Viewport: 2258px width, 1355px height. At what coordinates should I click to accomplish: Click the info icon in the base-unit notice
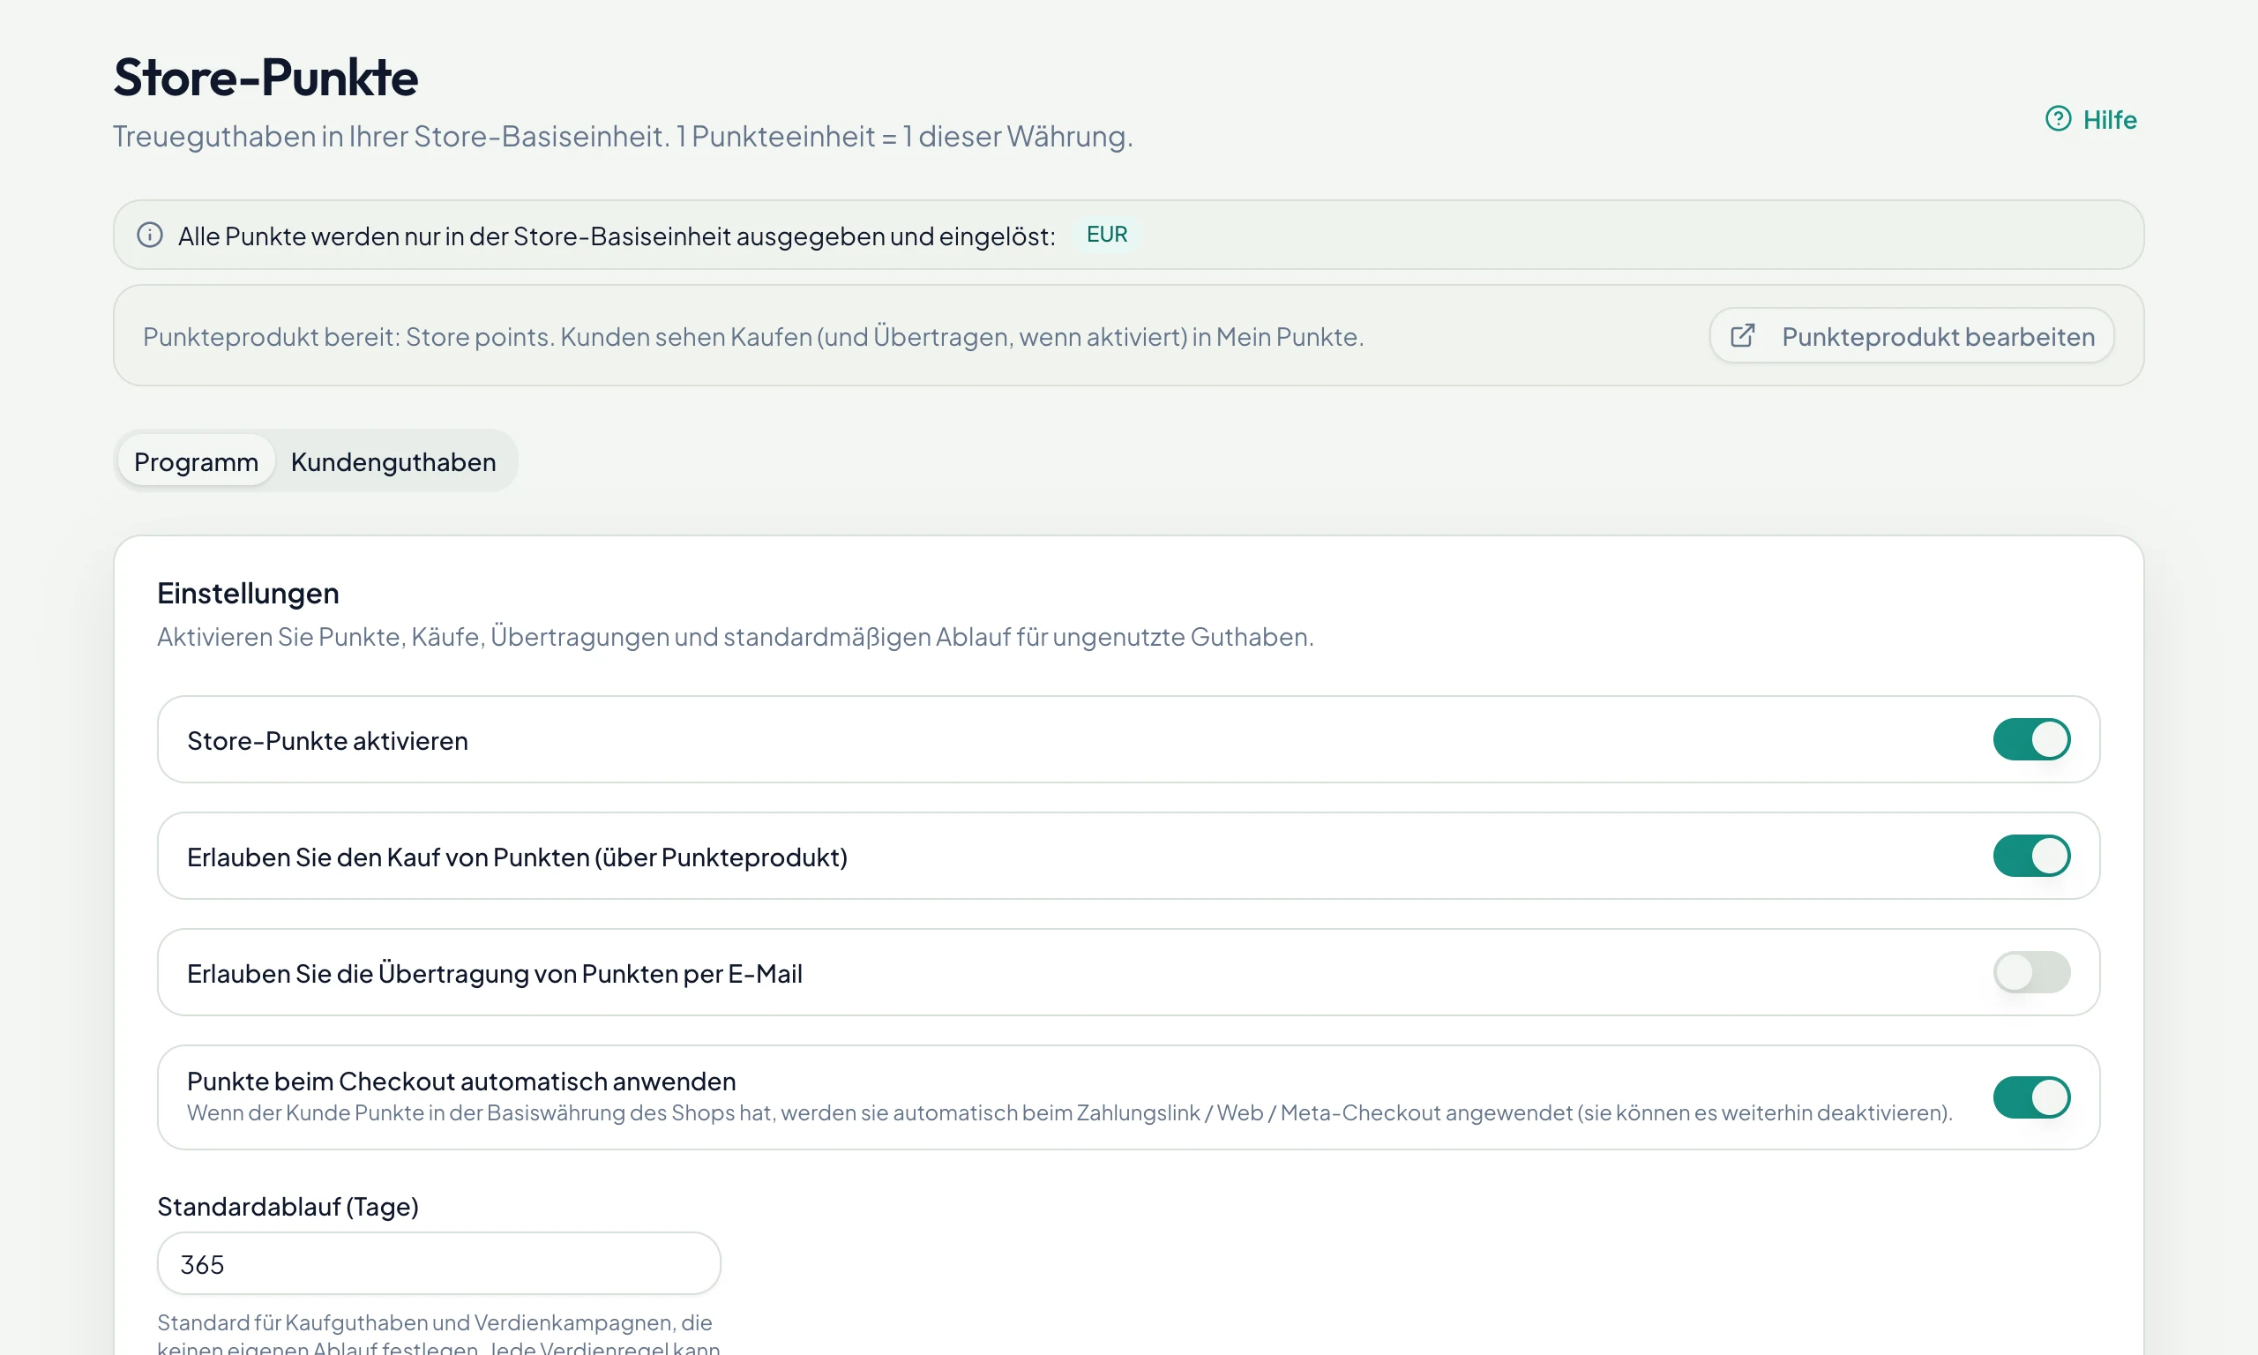[x=150, y=235]
